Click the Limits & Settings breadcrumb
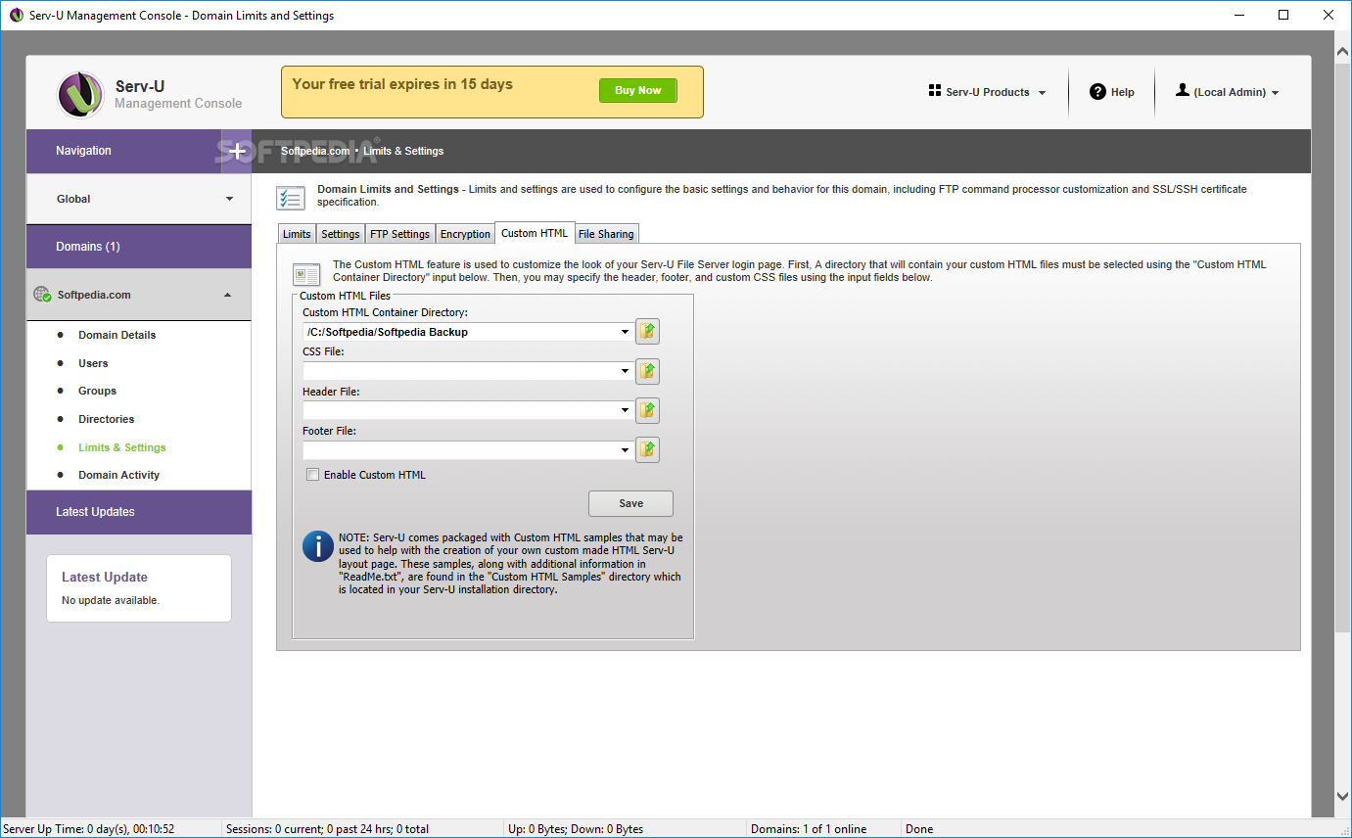The width and height of the screenshot is (1352, 838). click(403, 151)
